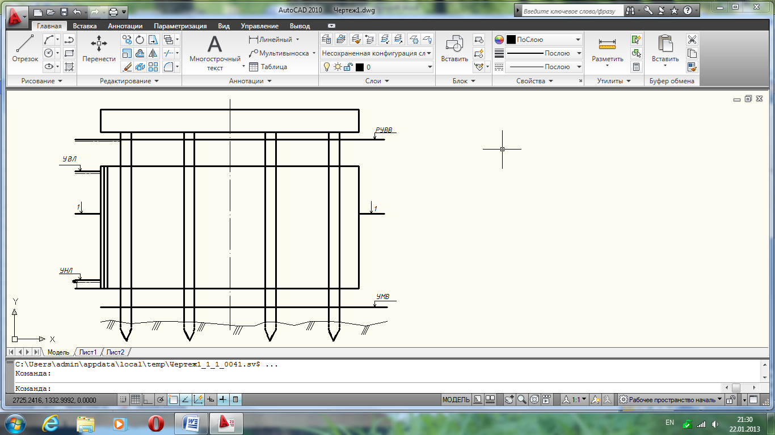Open the quick calculator in Утилиты
This screenshot has width=775, height=435.
[636, 67]
